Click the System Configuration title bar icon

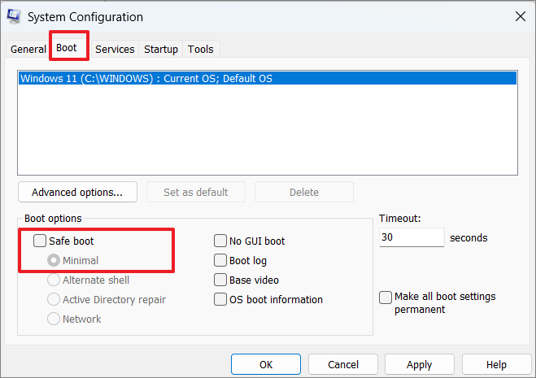(14, 16)
